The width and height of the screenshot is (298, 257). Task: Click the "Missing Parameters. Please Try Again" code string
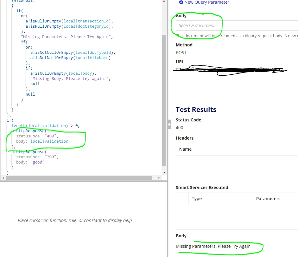(x=66, y=37)
